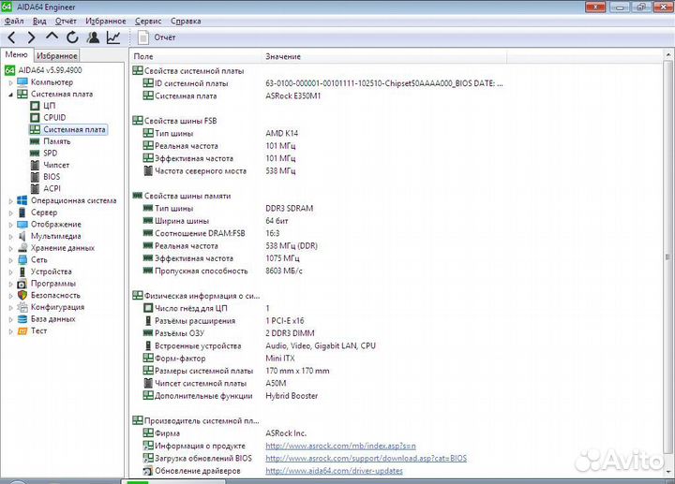Click the Сеть network icon
The image size is (675, 484).
(22, 259)
